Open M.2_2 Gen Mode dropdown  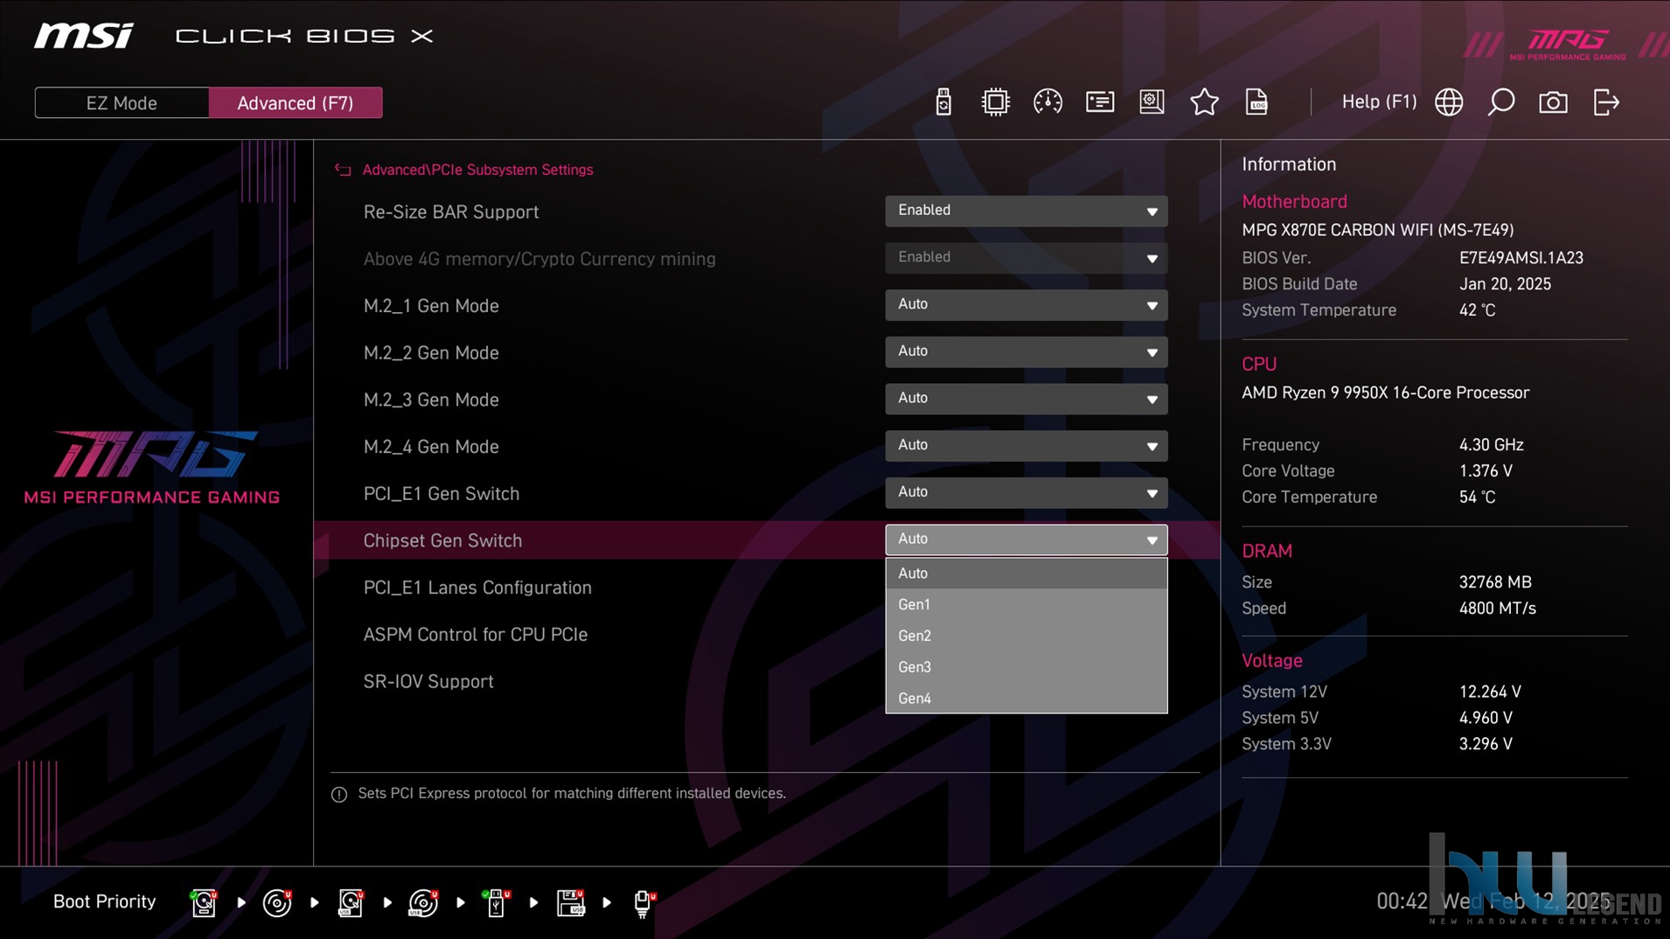[1026, 351]
